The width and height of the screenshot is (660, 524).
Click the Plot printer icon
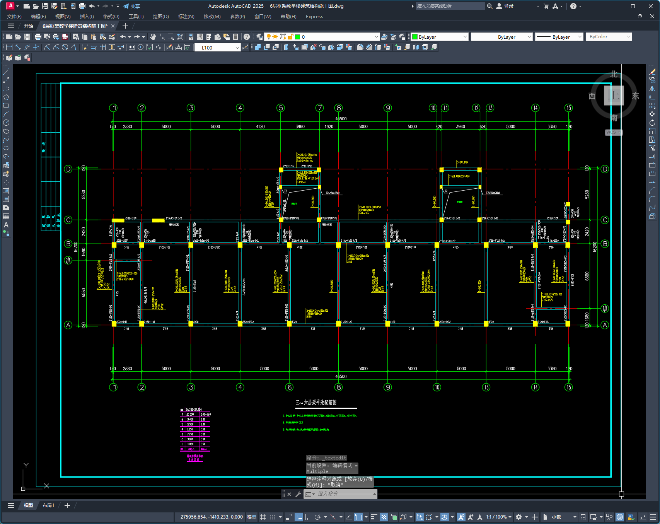[x=38, y=37]
